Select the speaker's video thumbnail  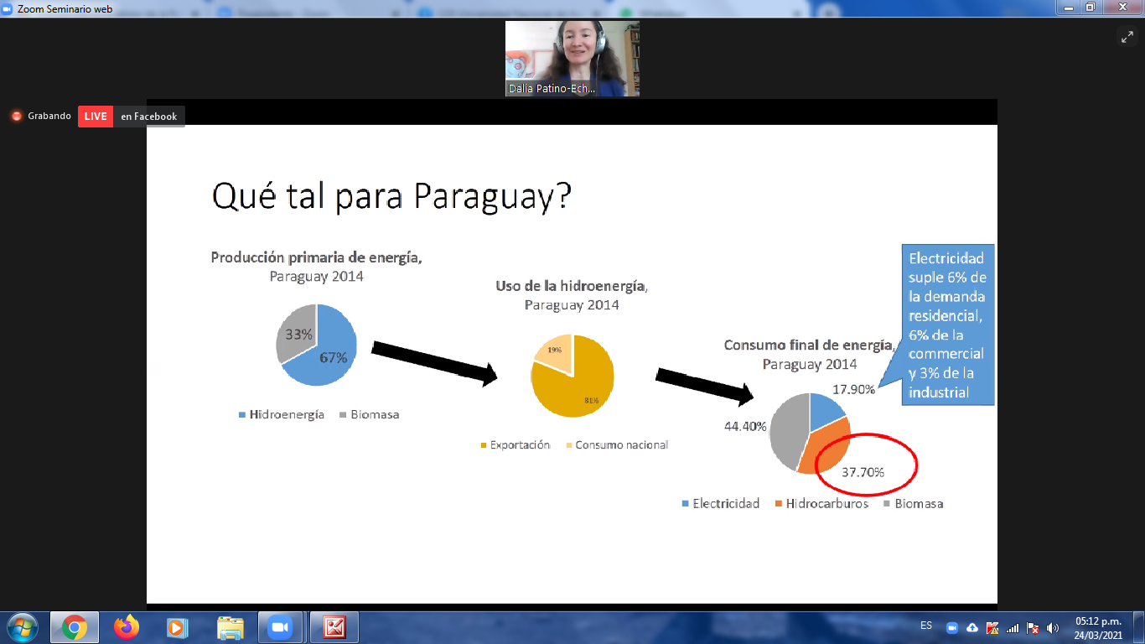coord(572,59)
